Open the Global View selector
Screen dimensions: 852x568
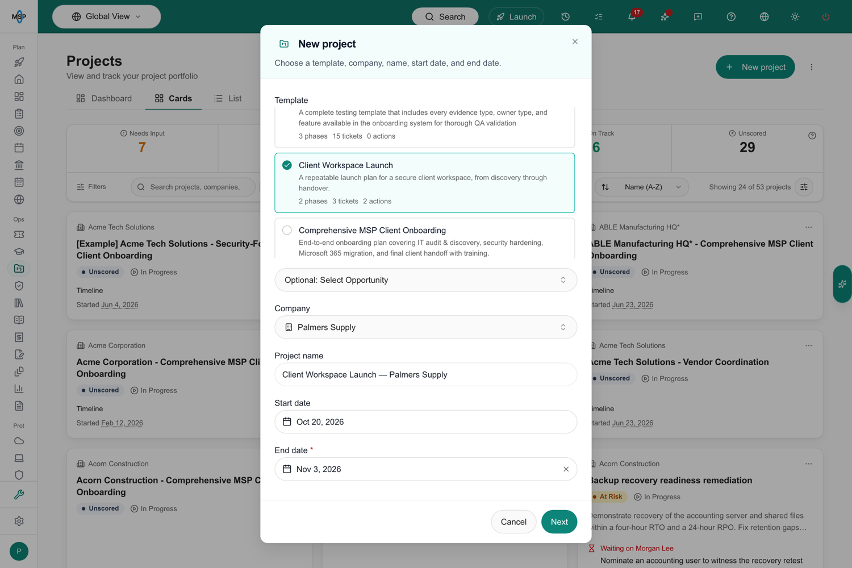(x=107, y=16)
